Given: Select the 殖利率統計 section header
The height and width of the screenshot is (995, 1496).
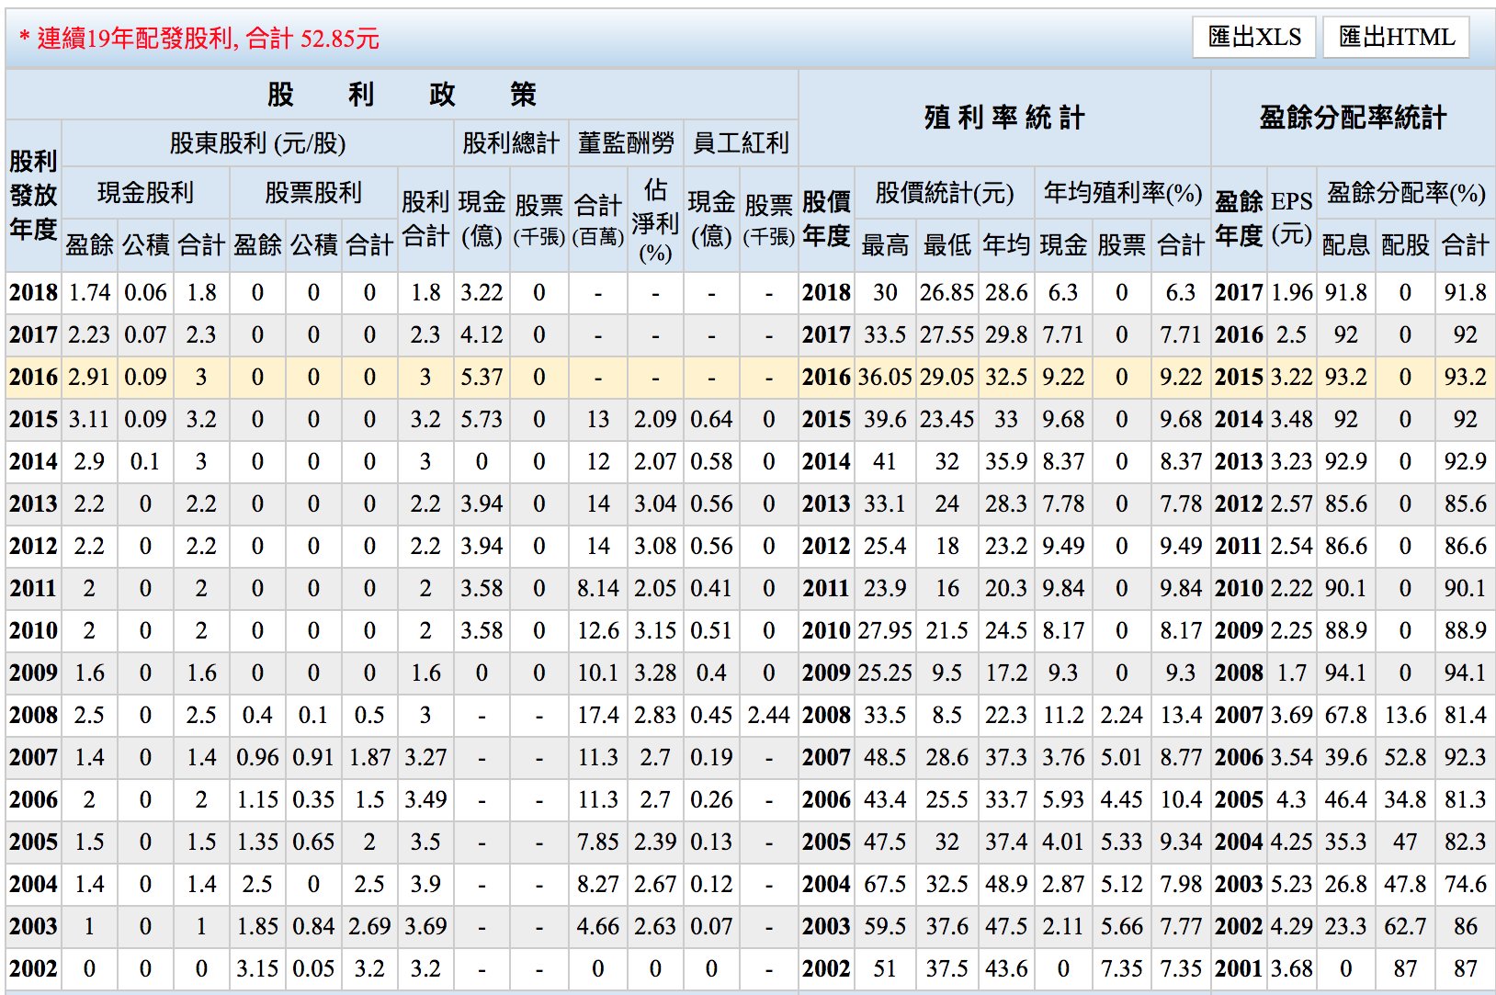Looking at the screenshot, I should tap(1003, 118).
